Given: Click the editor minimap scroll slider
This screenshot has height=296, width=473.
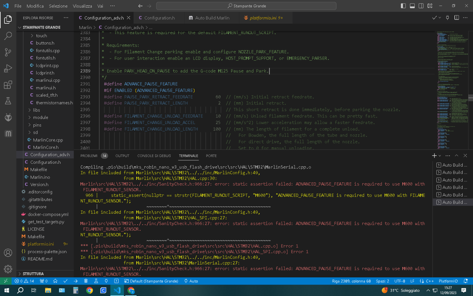Looking at the screenshot, I should click(470, 98).
